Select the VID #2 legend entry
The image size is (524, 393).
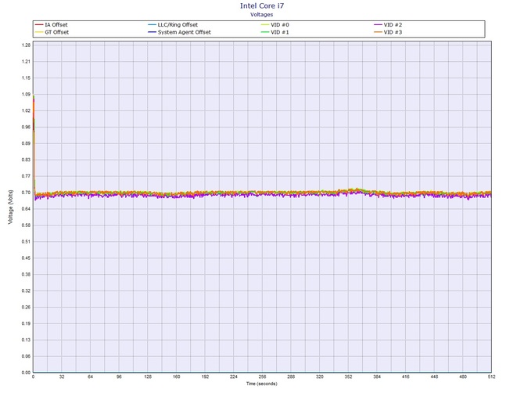(x=388, y=25)
